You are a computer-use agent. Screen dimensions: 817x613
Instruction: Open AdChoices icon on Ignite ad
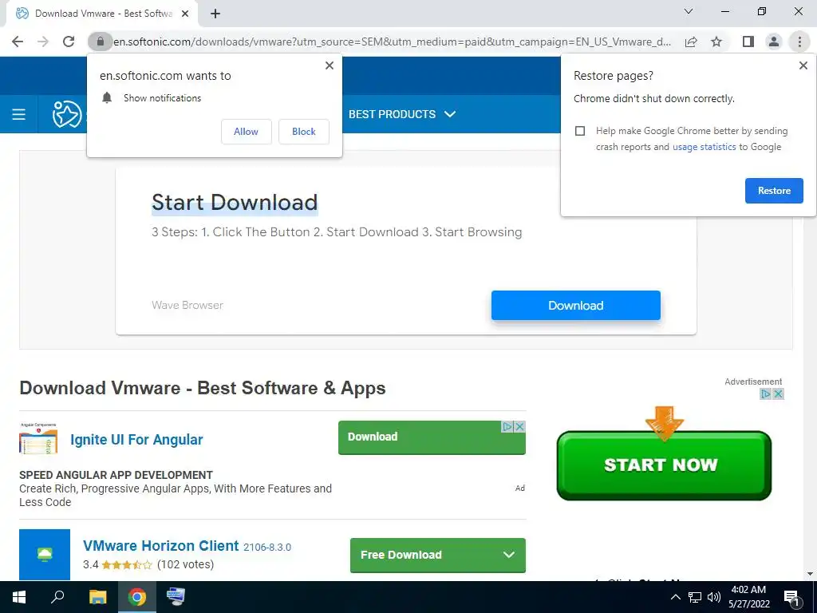[507, 426]
